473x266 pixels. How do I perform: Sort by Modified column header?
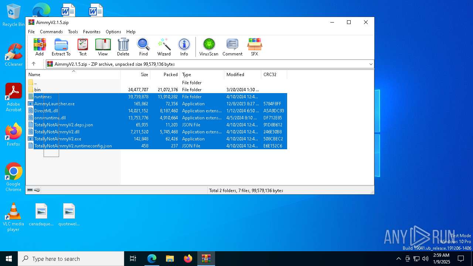click(x=243, y=75)
